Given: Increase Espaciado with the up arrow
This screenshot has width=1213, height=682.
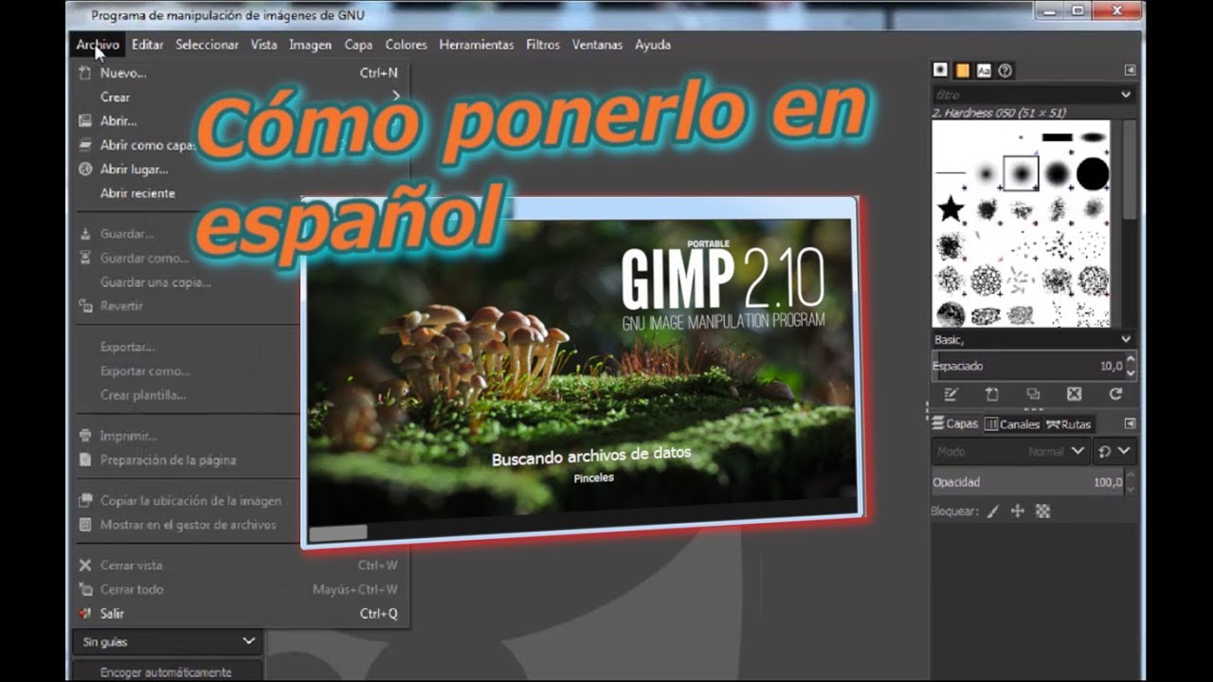Looking at the screenshot, I should 1131,360.
